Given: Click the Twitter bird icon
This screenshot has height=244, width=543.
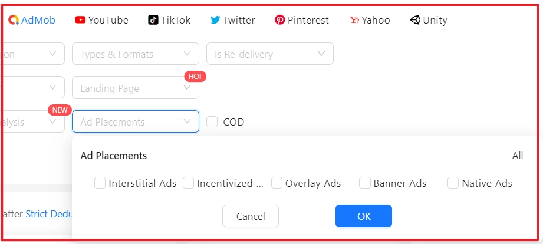Looking at the screenshot, I should [x=215, y=20].
